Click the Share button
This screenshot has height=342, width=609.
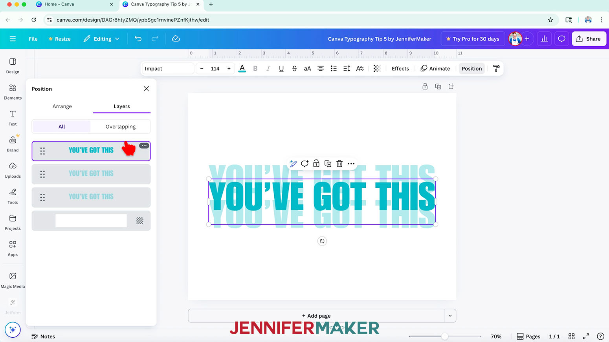pyautogui.click(x=589, y=39)
